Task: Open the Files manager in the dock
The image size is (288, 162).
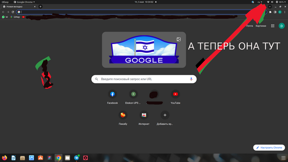Action: [x=67, y=158]
